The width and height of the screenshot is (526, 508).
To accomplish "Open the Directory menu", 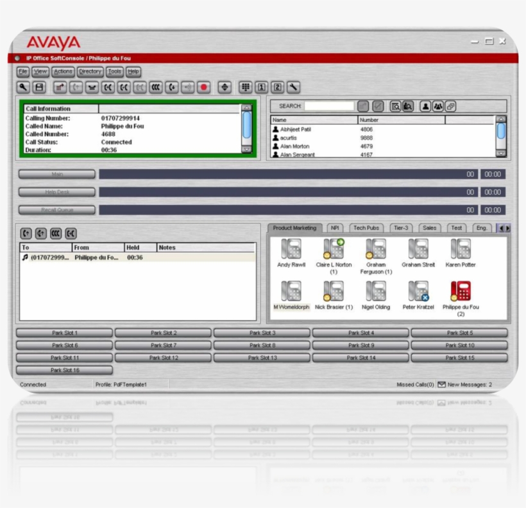I will pos(90,72).
